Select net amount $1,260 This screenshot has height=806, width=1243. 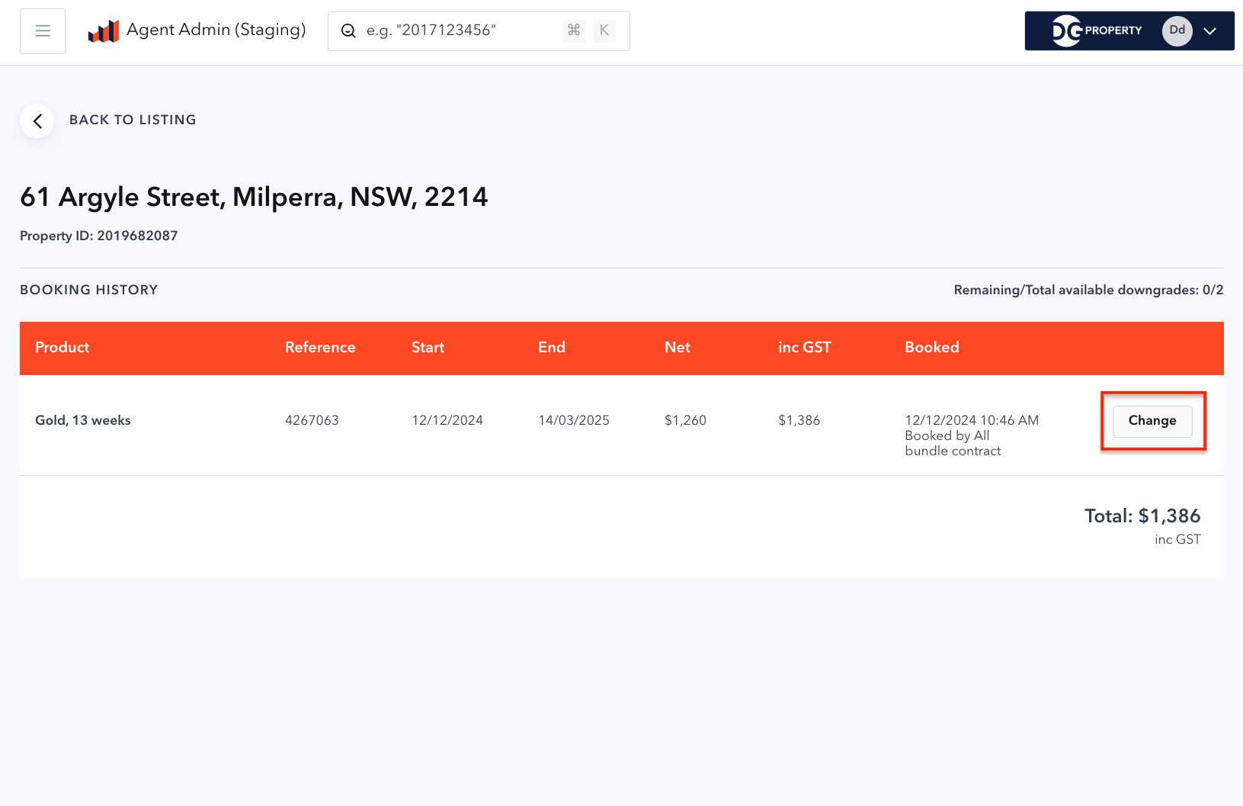[685, 421]
